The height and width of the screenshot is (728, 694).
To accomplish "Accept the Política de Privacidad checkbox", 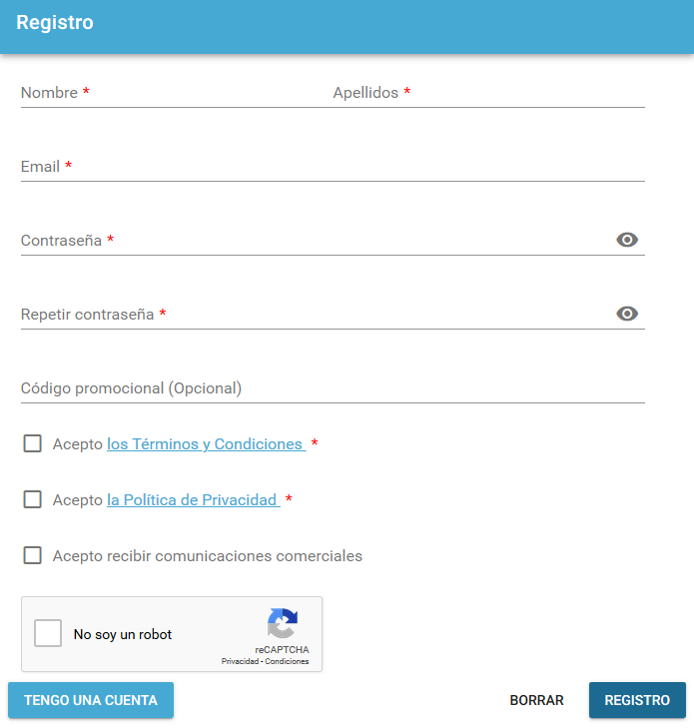I will (x=33, y=499).
